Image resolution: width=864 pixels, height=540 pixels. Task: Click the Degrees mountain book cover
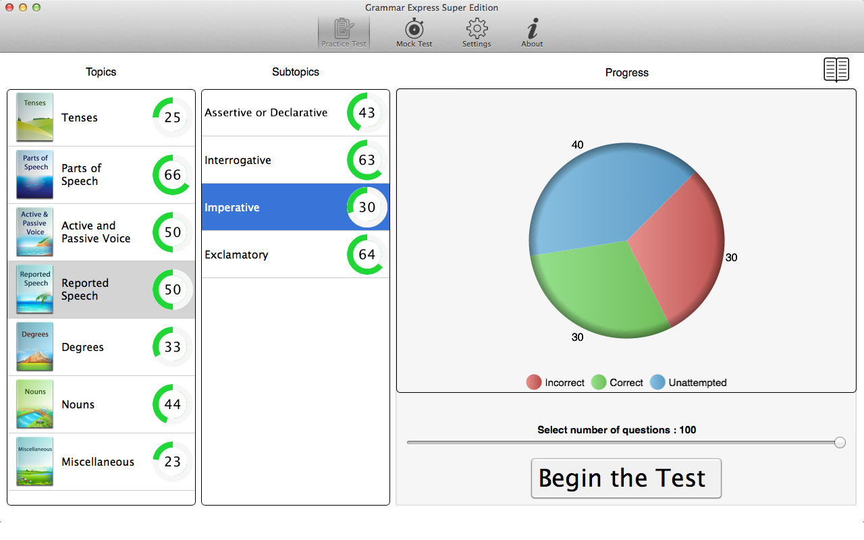point(35,347)
